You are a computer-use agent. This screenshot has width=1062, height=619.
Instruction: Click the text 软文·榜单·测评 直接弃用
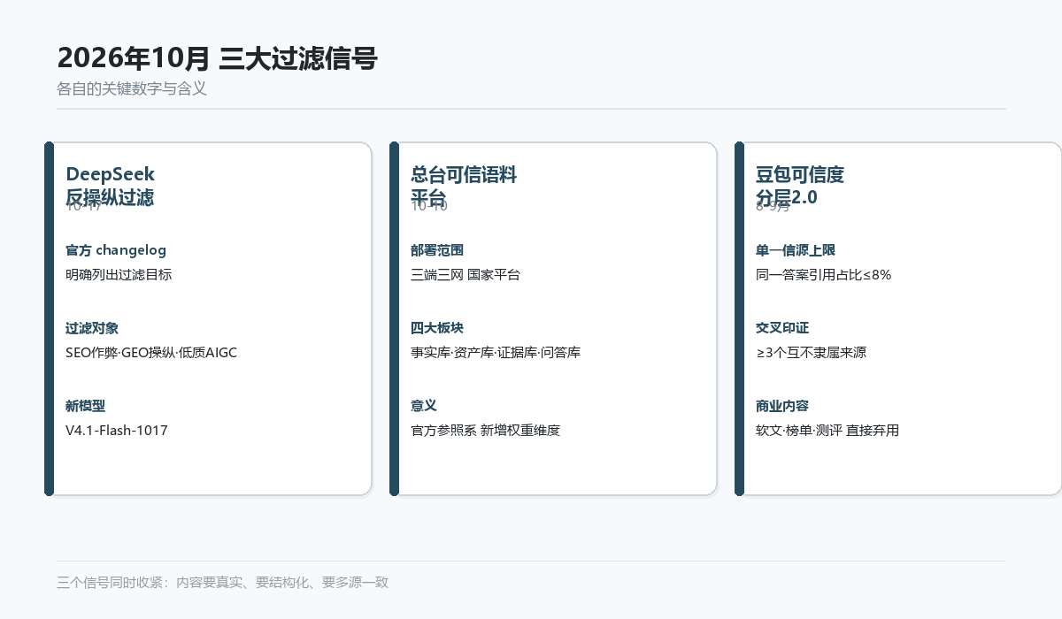pos(827,431)
